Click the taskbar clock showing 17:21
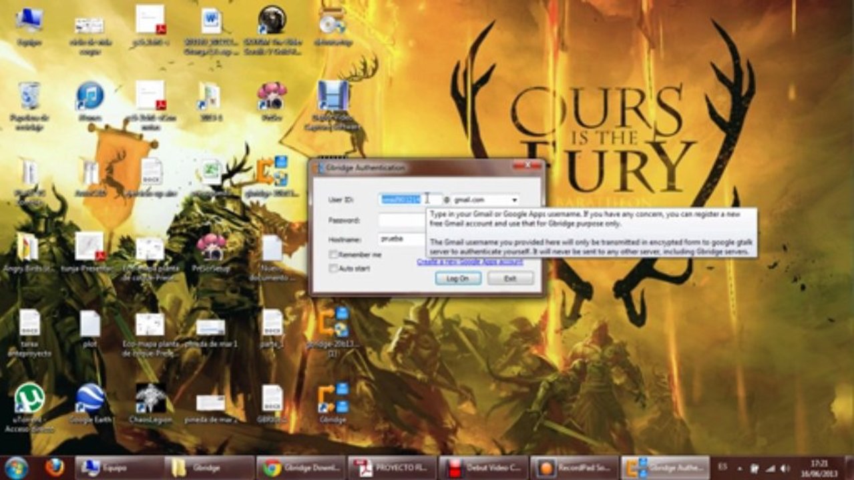The image size is (854, 480). (x=818, y=468)
